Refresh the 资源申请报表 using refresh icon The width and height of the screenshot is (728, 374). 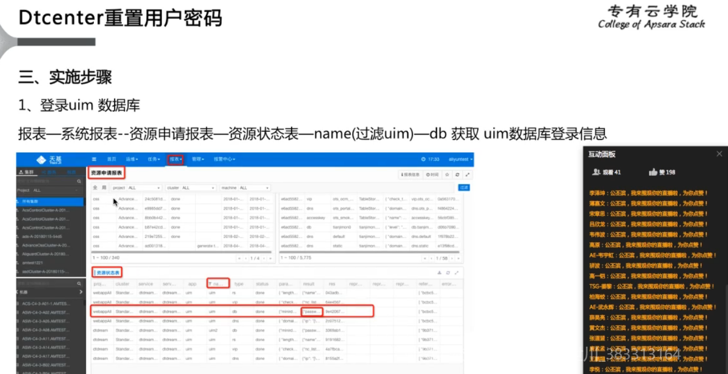458,174
